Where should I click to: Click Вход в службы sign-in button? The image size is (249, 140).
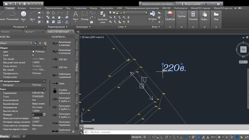coord(192,3)
